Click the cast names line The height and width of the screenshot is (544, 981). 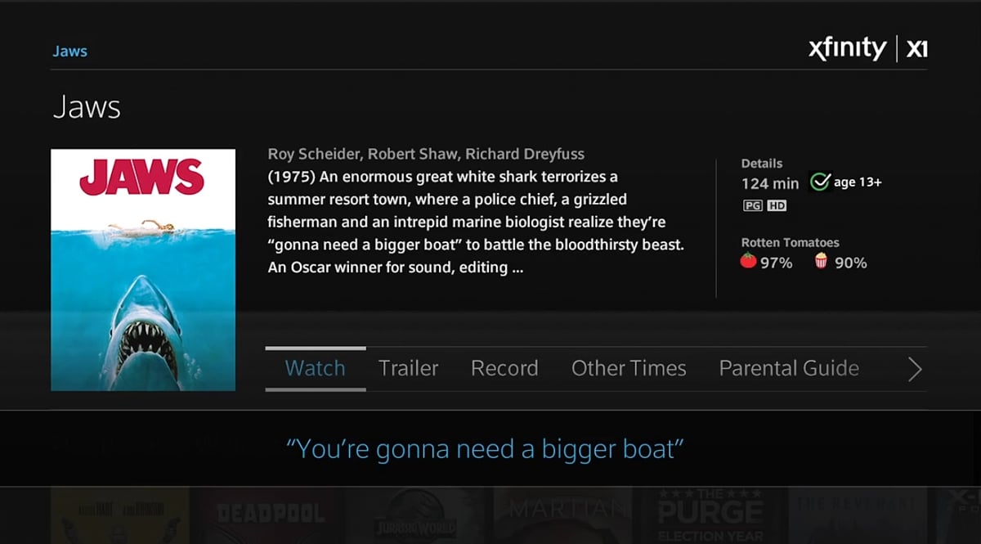pos(426,154)
